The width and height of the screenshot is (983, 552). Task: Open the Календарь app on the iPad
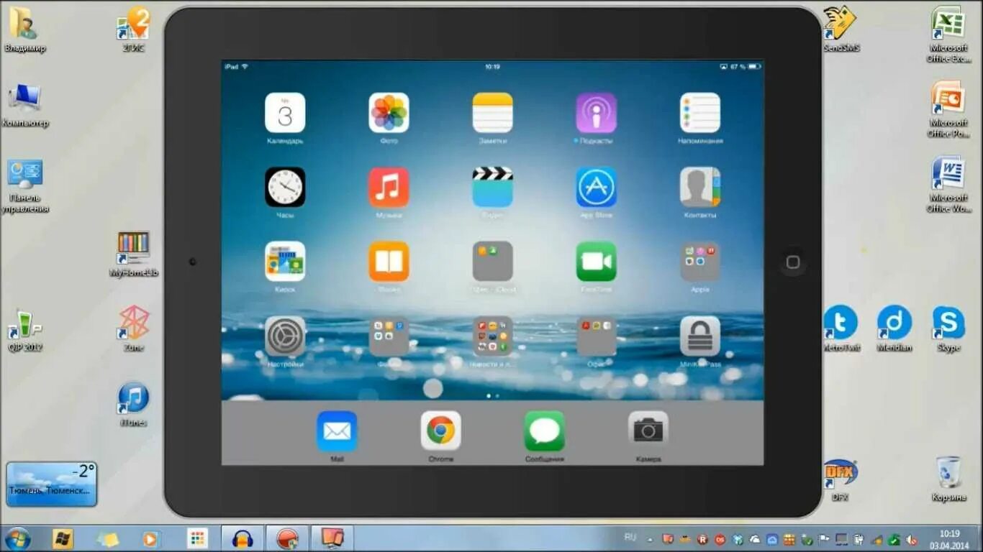(285, 113)
